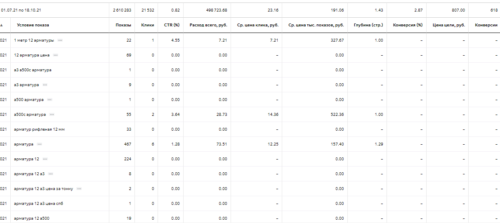Sort by the "Клики" column header
The height and width of the screenshot is (223, 500).
(147, 25)
